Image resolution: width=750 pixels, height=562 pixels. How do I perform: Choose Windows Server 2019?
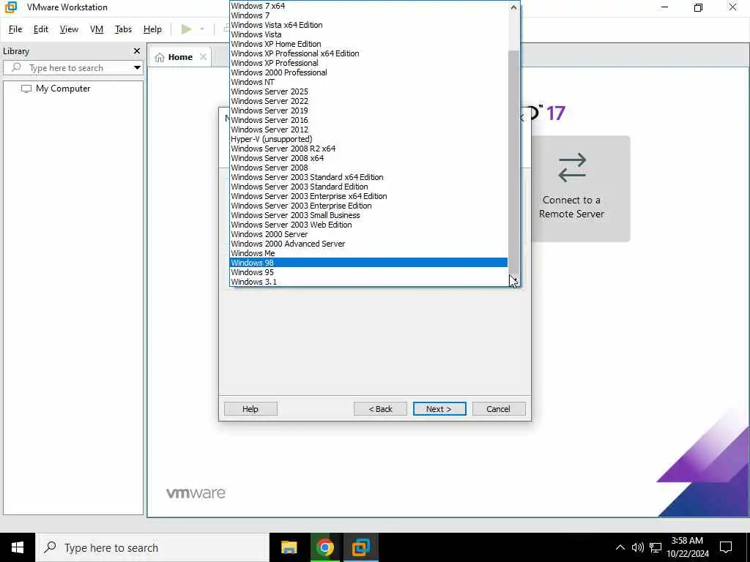point(368,110)
